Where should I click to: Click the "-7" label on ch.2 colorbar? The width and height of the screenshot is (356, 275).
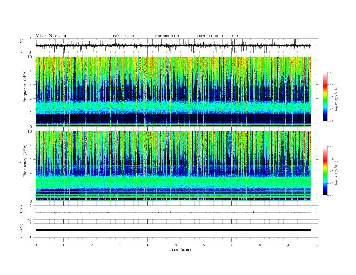332,195
